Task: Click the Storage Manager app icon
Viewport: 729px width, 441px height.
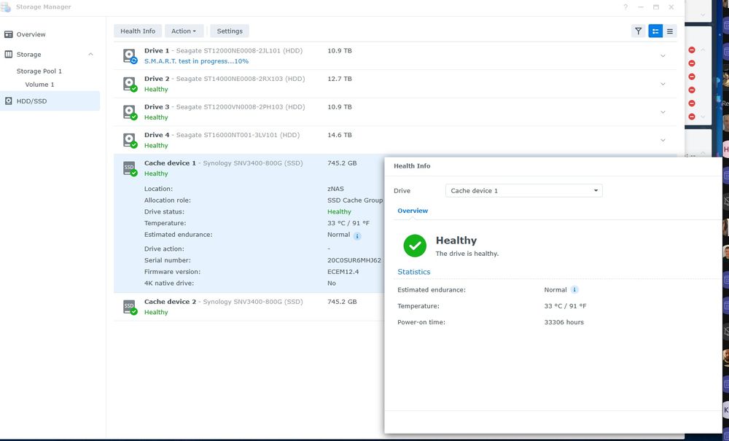Action: tap(6, 7)
